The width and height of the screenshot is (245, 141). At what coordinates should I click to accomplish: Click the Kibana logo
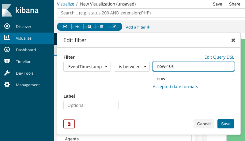click(20, 10)
